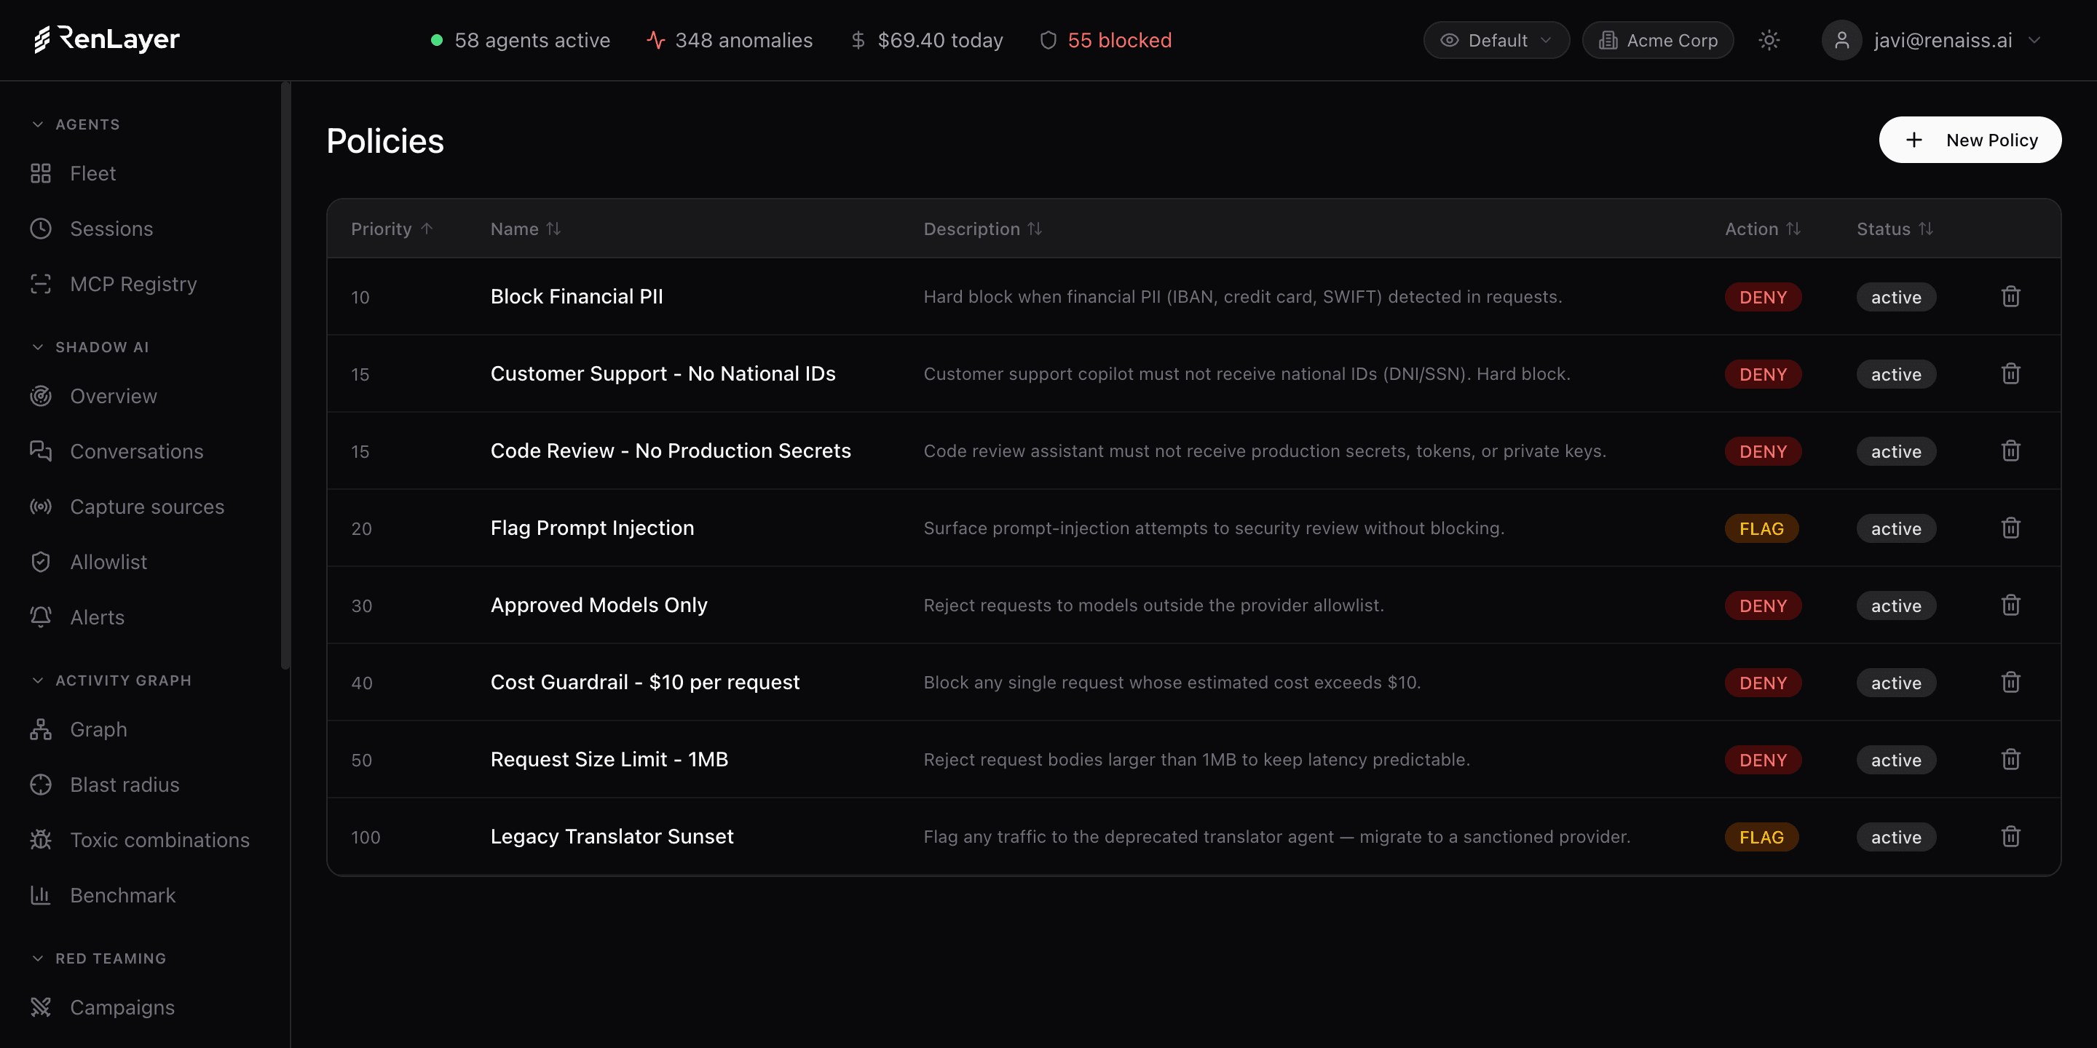Collapse the AGENTS sidebar section
Screen dimensions: 2097x1048
click(76, 124)
